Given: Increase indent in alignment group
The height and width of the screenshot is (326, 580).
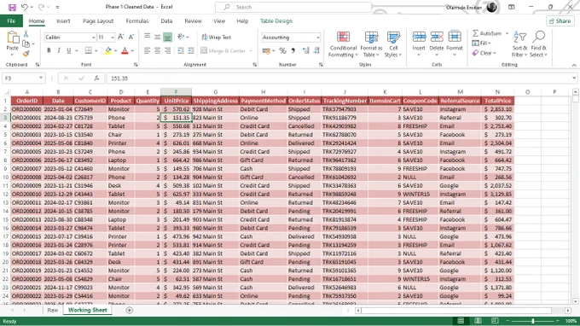Looking at the screenshot, I should click(191, 50).
